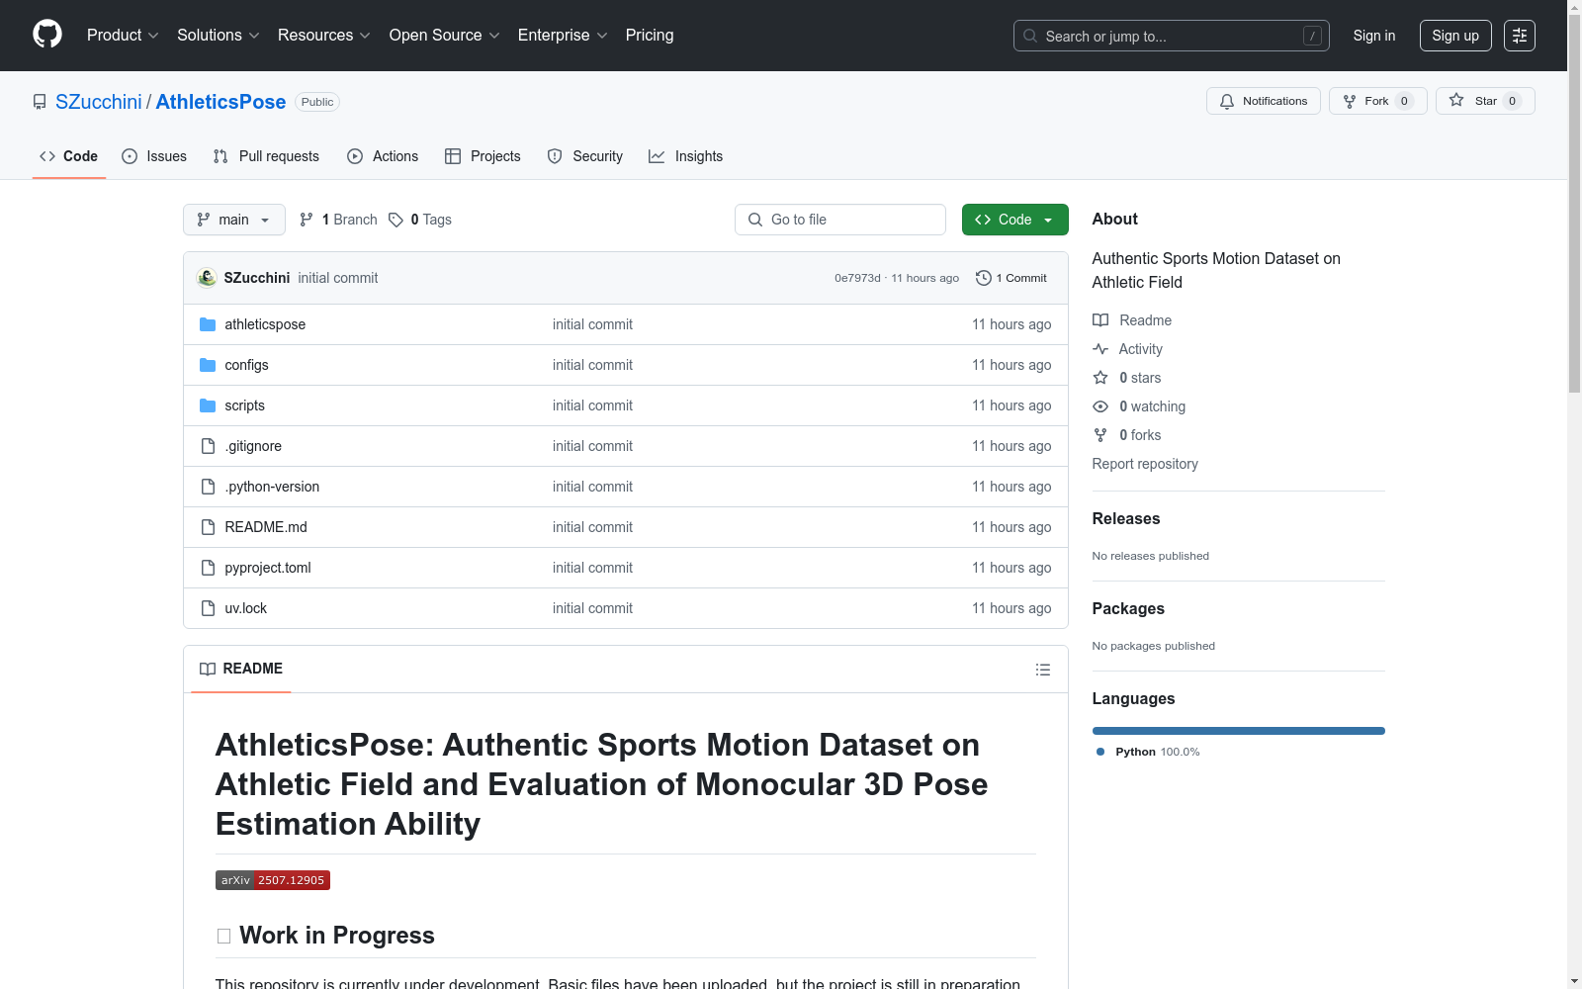Open the Code tab

pyautogui.click(x=69, y=156)
